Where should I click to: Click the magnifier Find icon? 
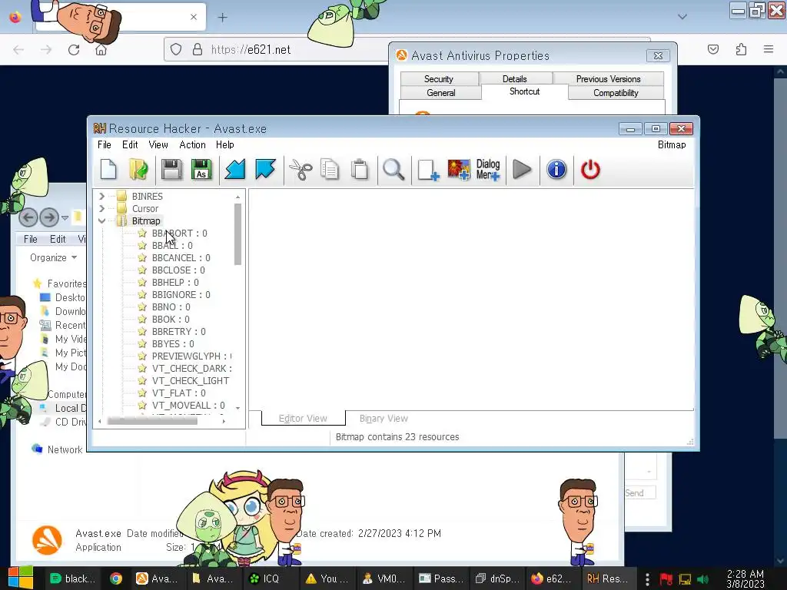point(393,170)
